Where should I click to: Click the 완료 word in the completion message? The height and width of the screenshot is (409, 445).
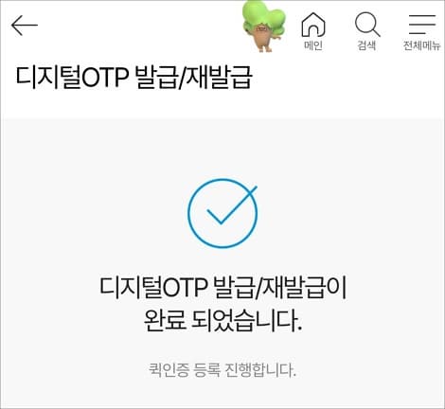click(165, 321)
